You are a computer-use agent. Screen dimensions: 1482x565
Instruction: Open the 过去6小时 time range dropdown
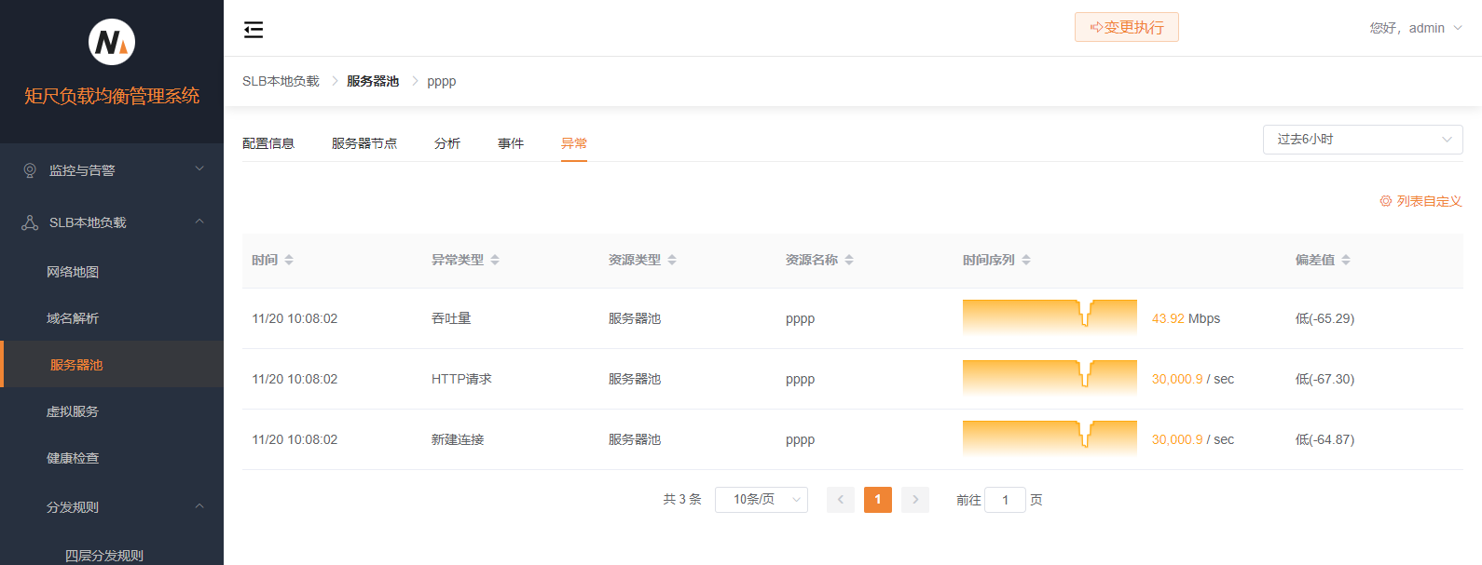coord(1362,140)
